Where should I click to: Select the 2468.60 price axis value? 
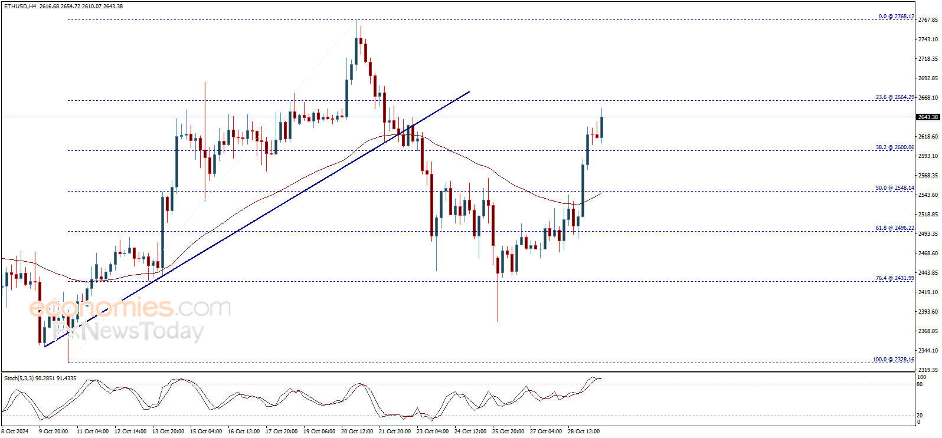pos(928,253)
